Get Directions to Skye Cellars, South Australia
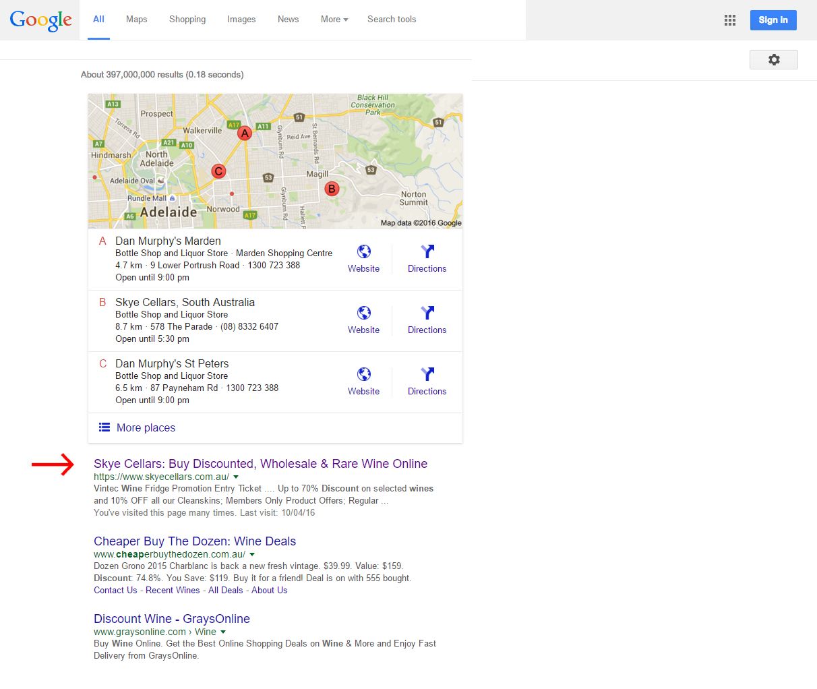Viewport: 817px width, 689px height. tap(427, 313)
